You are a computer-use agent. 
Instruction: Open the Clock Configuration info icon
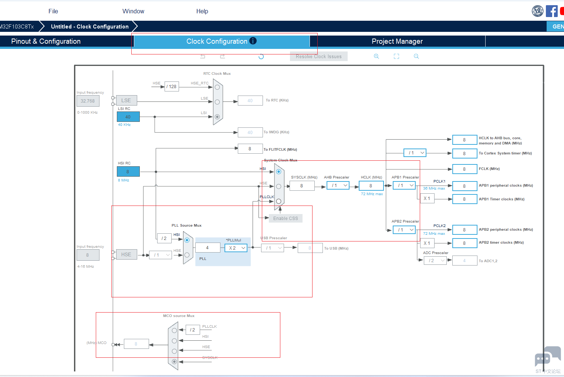tap(253, 41)
